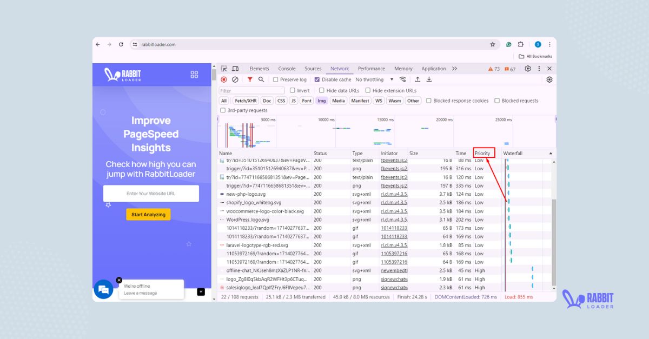Viewport: 649px width, 339px height.
Task: Export network data as HAR file
Action: [x=429, y=79]
